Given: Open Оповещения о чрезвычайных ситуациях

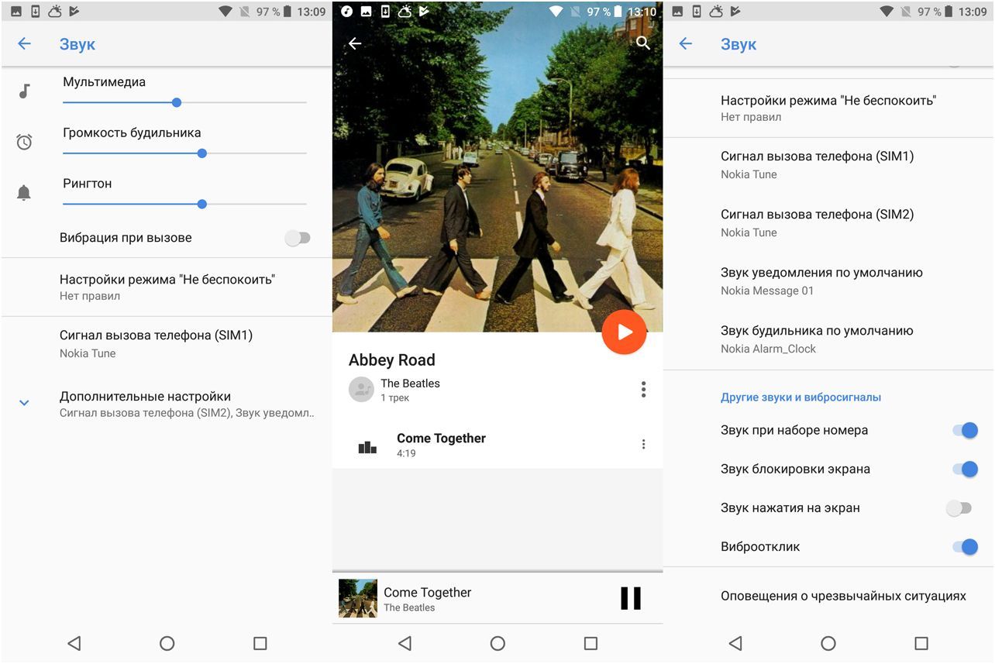Looking at the screenshot, I should [844, 595].
